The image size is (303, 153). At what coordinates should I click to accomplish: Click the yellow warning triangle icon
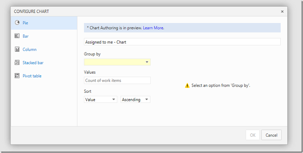[187, 86]
